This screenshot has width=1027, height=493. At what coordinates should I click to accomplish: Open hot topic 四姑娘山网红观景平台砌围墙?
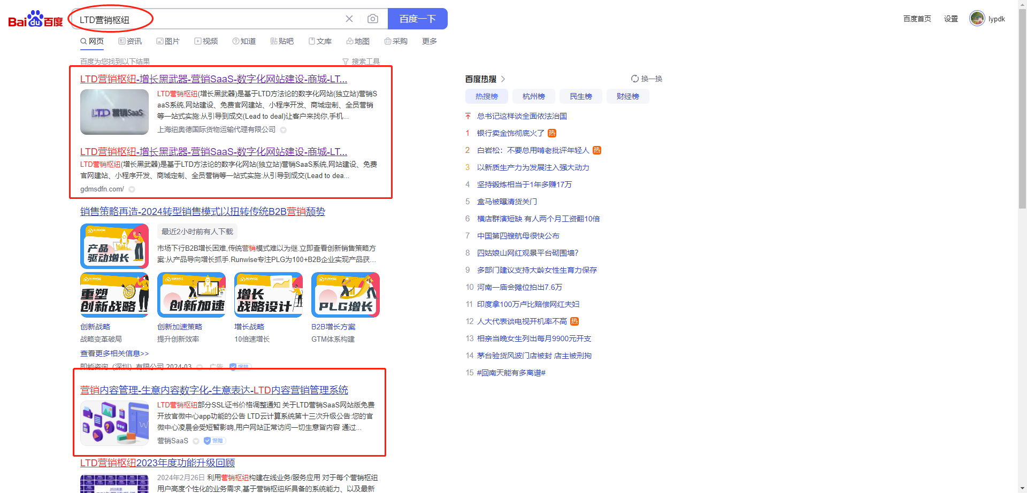coord(528,253)
